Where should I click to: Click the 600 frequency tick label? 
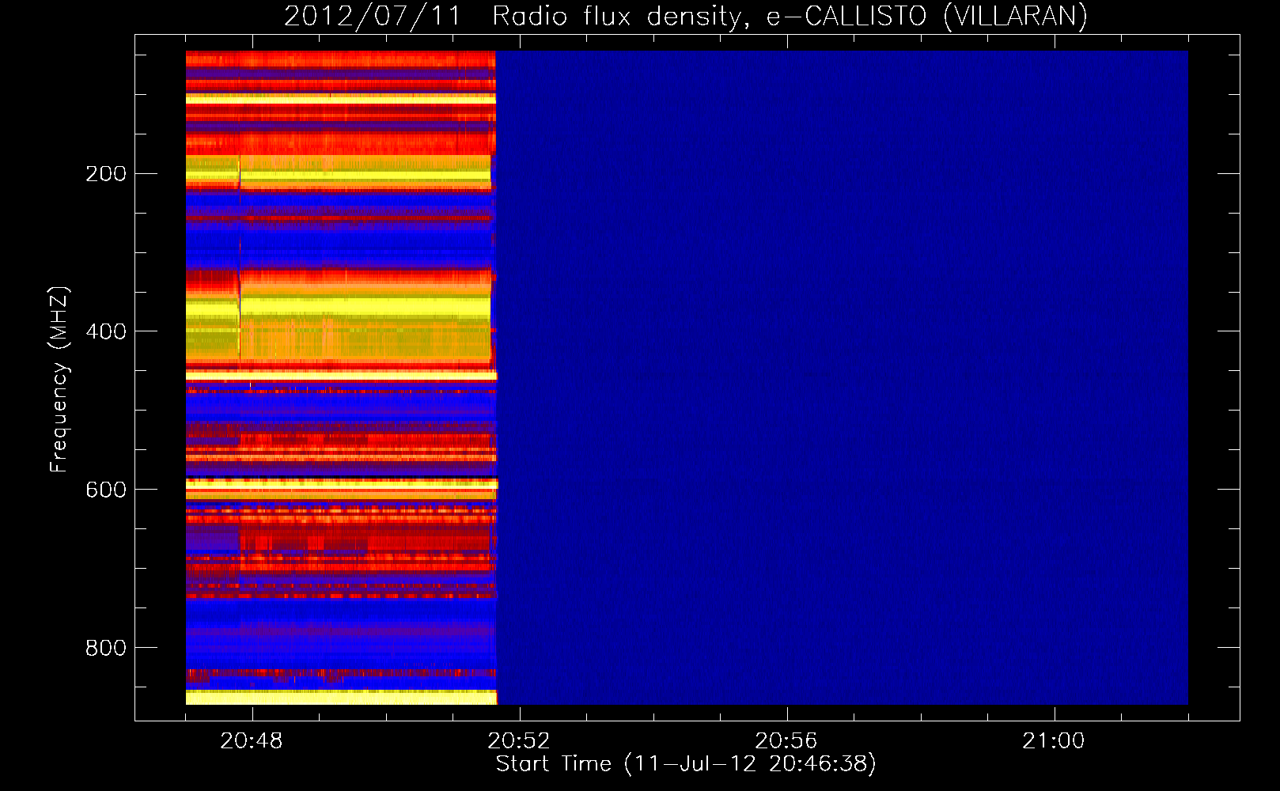click(106, 490)
